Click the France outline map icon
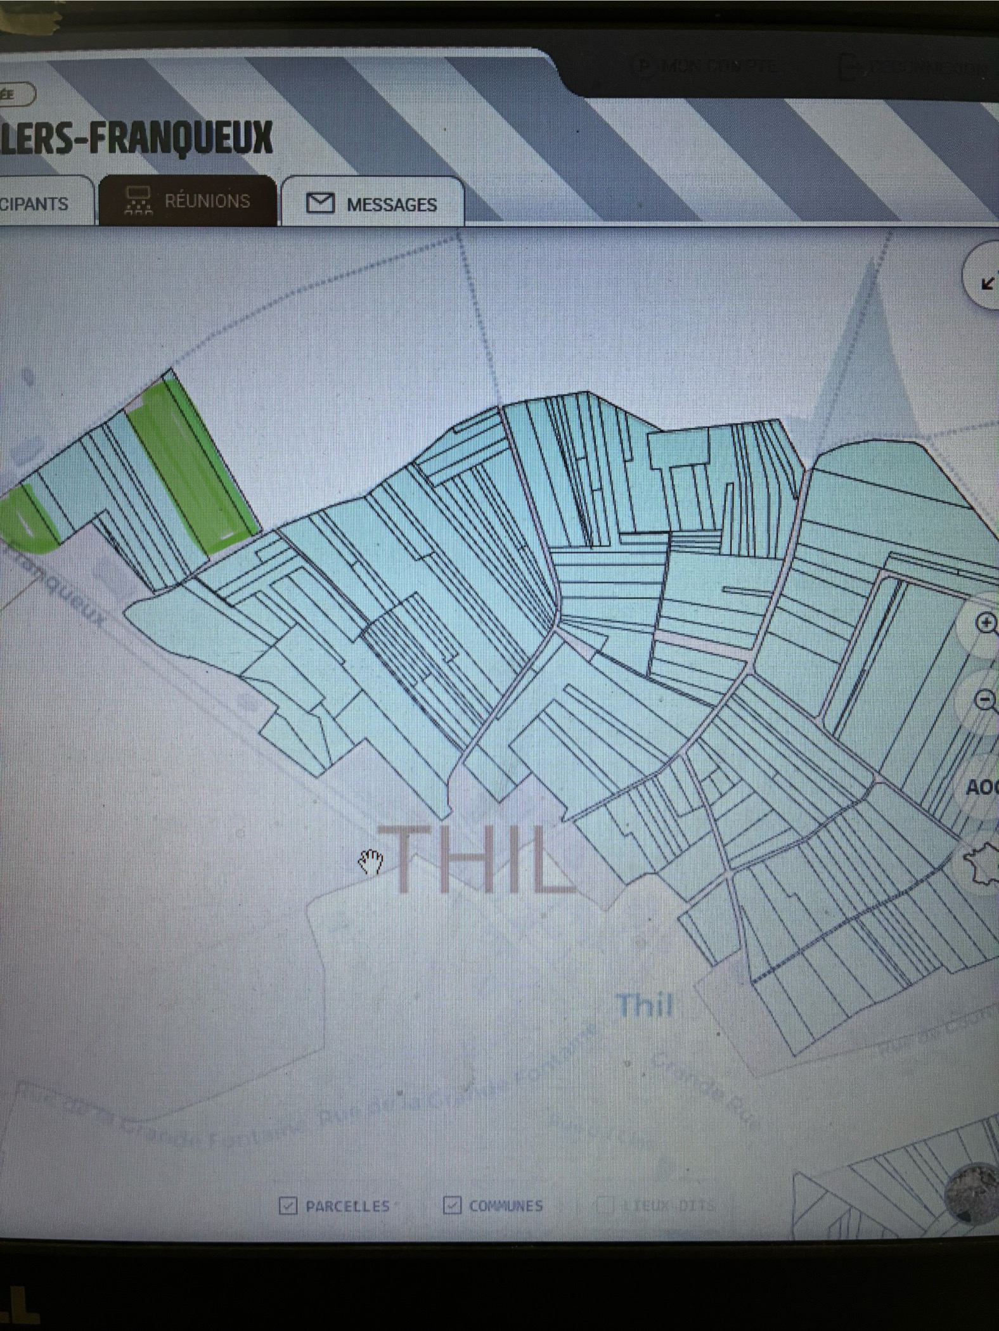Screen dimensions: 999x1331 [x=981, y=863]
